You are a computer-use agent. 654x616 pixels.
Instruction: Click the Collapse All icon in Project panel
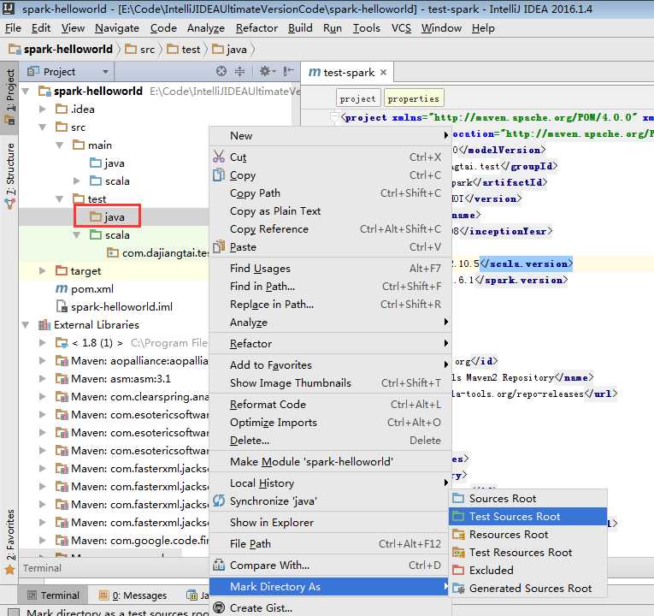(240, 71)
